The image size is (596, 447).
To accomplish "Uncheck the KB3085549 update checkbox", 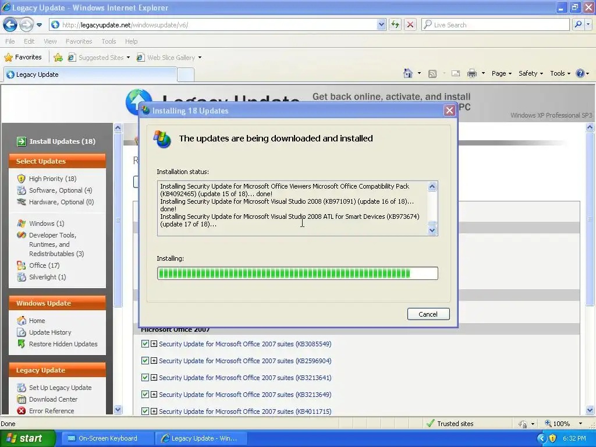I will pos(145,343).
